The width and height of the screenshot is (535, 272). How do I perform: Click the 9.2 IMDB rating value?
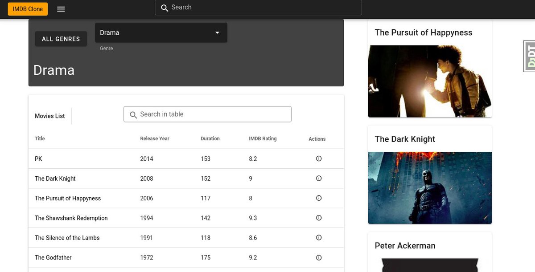[x=253, y=257]
